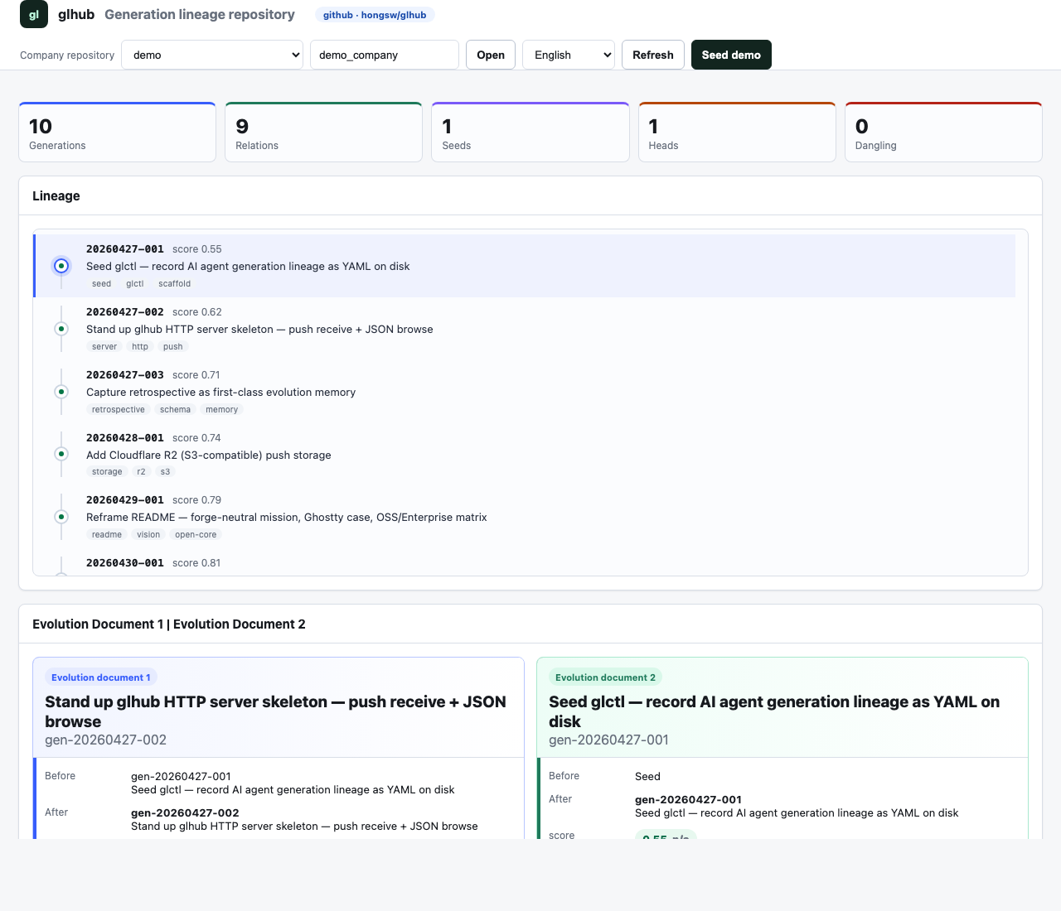This screenshot has width=1061, height=911.
Task: Click the timeline node for 20260427-002
Action: 61,329
